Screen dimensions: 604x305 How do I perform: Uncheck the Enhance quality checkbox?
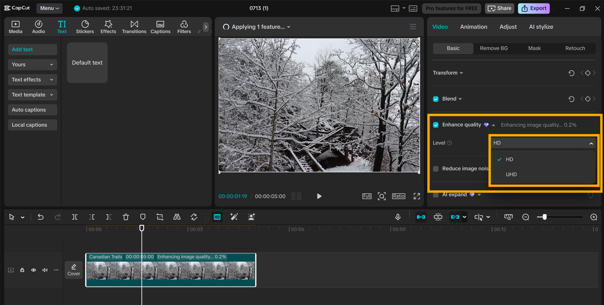[436, 125]
